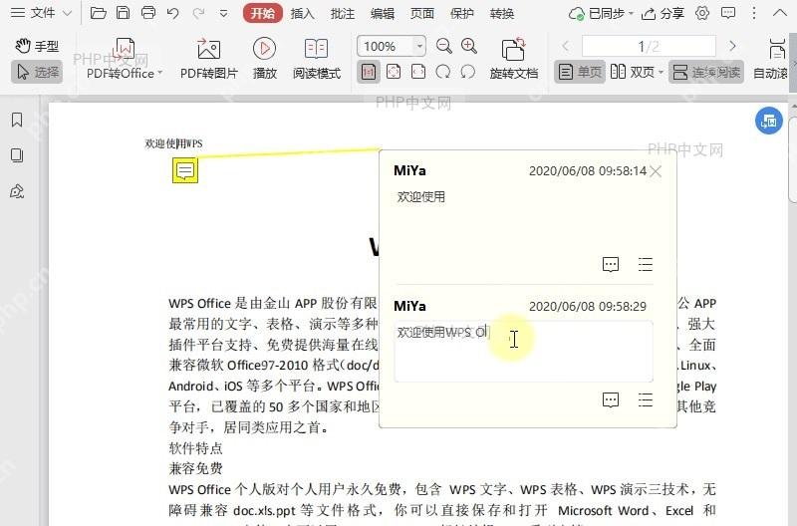The height and width of the screenshot is (526, 797).
Task: Click the 分享 share button
Action: (663, 14)
